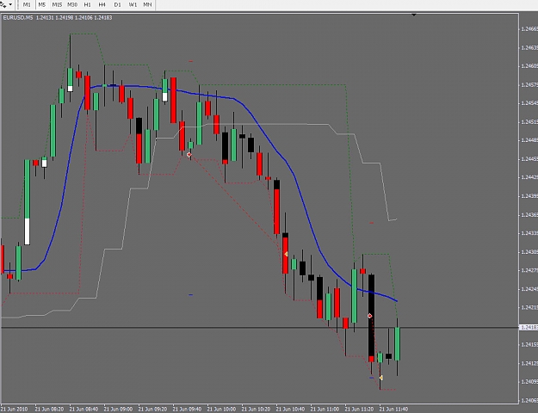Click the yellow arrow marker at the chart low
This screenshot has height=413, width=538.
coord(380,378)
